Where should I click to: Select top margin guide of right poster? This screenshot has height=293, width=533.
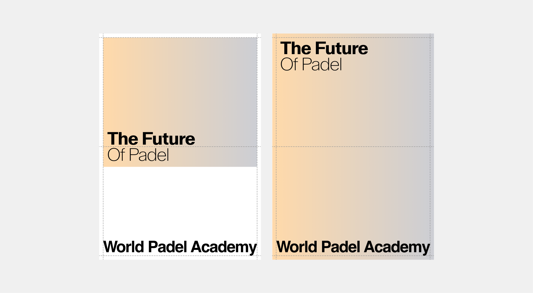(391, 37)
